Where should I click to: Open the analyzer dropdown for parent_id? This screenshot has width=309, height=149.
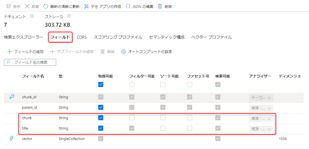(261, 108)
